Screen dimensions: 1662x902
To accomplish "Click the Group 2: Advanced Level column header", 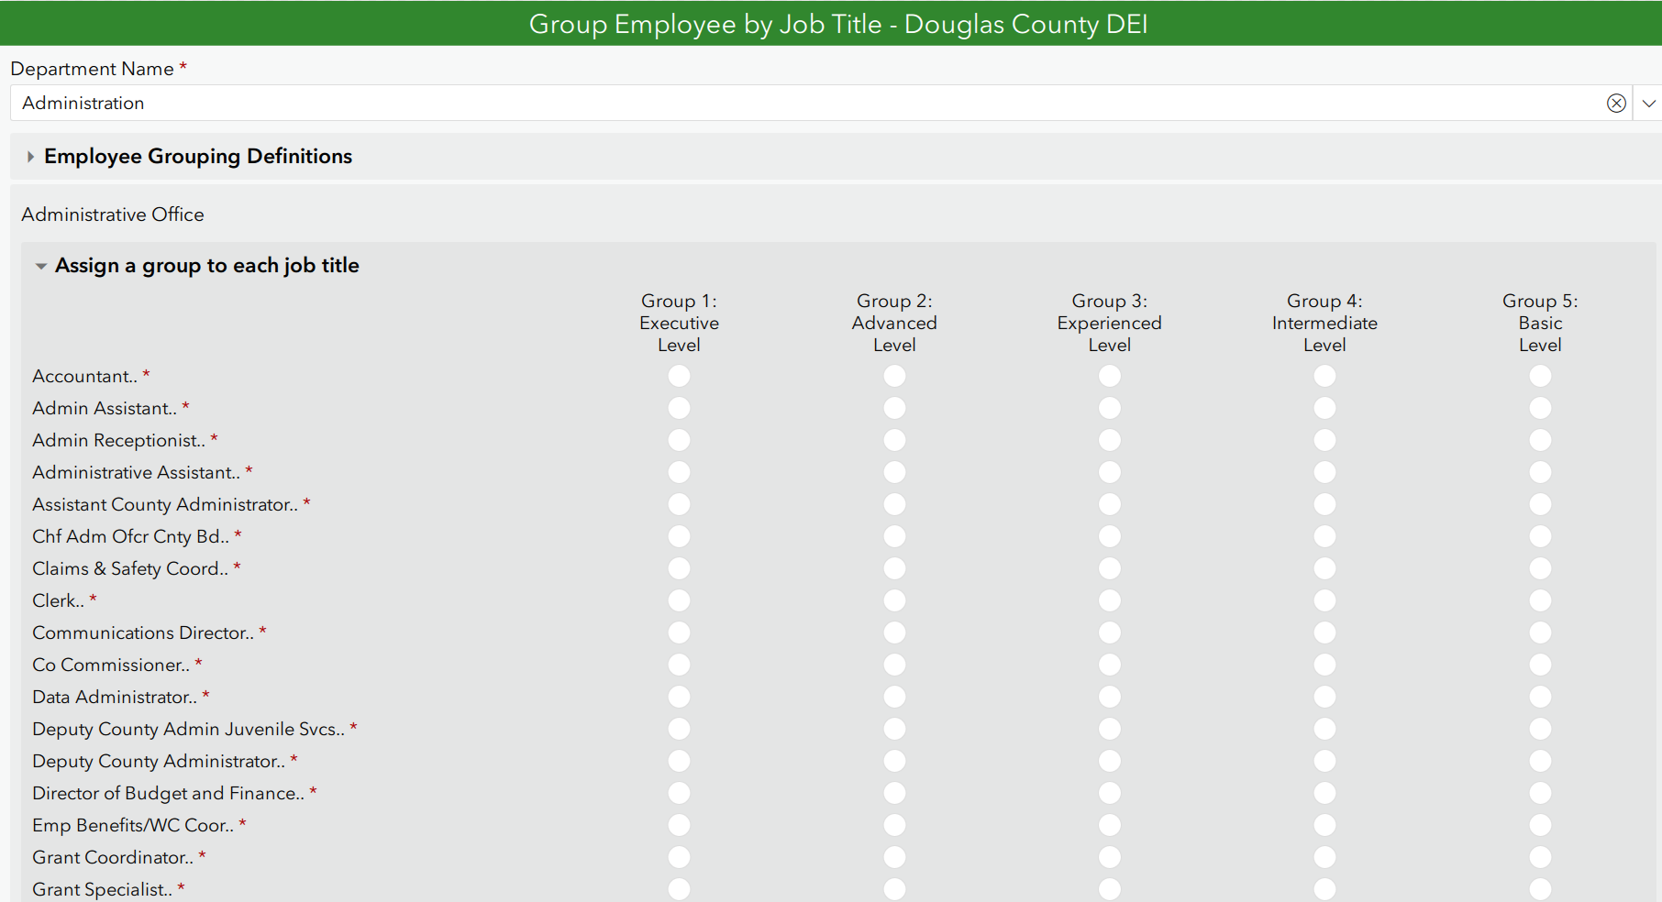I will 894,323.
